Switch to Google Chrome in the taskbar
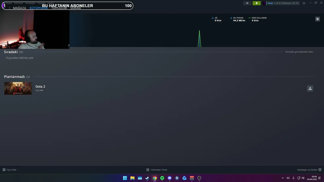324x182 pixels. point(155,178)
